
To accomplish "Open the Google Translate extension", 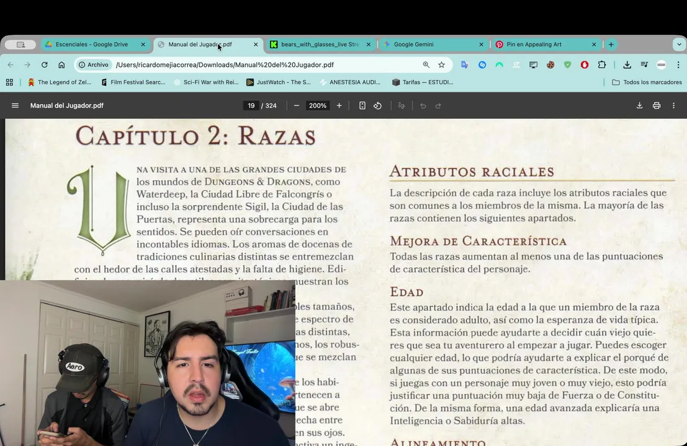I will (464, 64).
